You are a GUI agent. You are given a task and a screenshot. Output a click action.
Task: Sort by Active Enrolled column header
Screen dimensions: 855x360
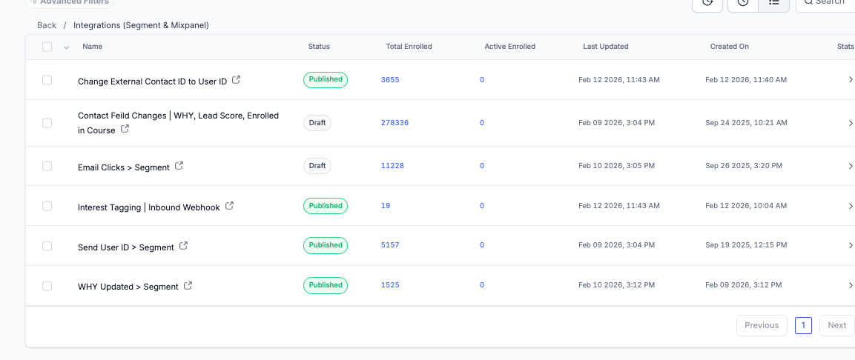click(x=510, y=47)
